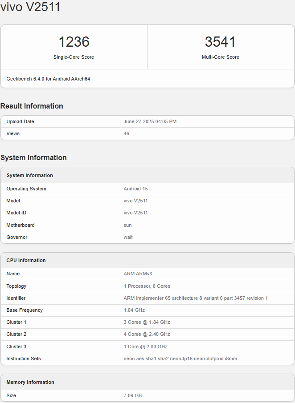The width and height of the screenshot is (295, 403).
Task: Click the Governor value walt
Action: [x=128, y=237]
